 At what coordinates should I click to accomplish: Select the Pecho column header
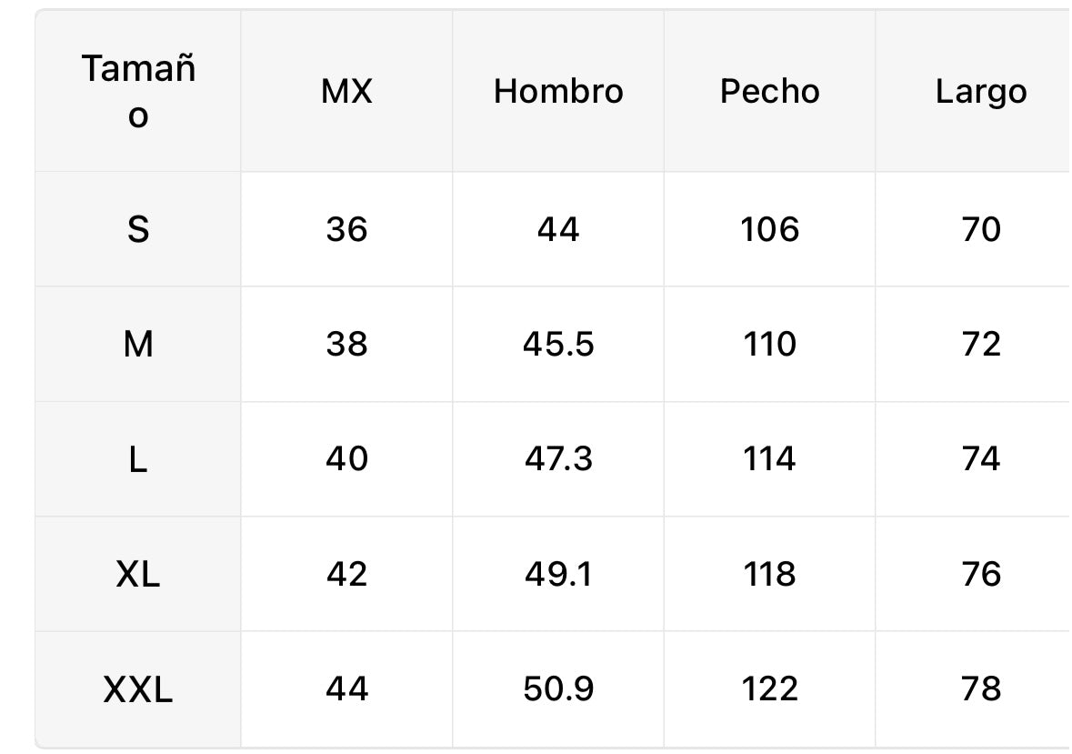(x=770, y=92)
